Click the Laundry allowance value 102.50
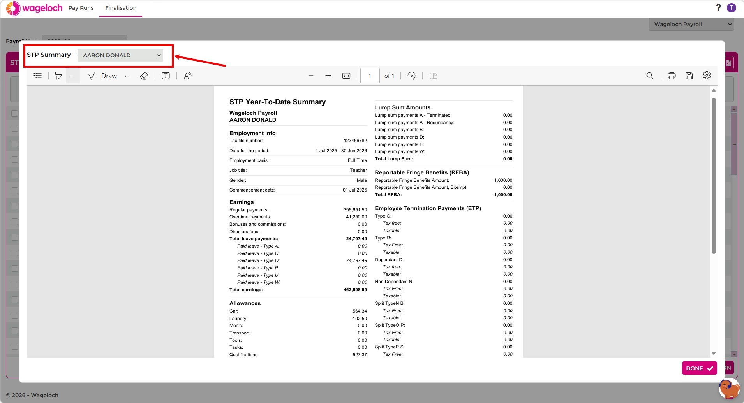This screenshot has height=403, width=744. click(360, 319)
